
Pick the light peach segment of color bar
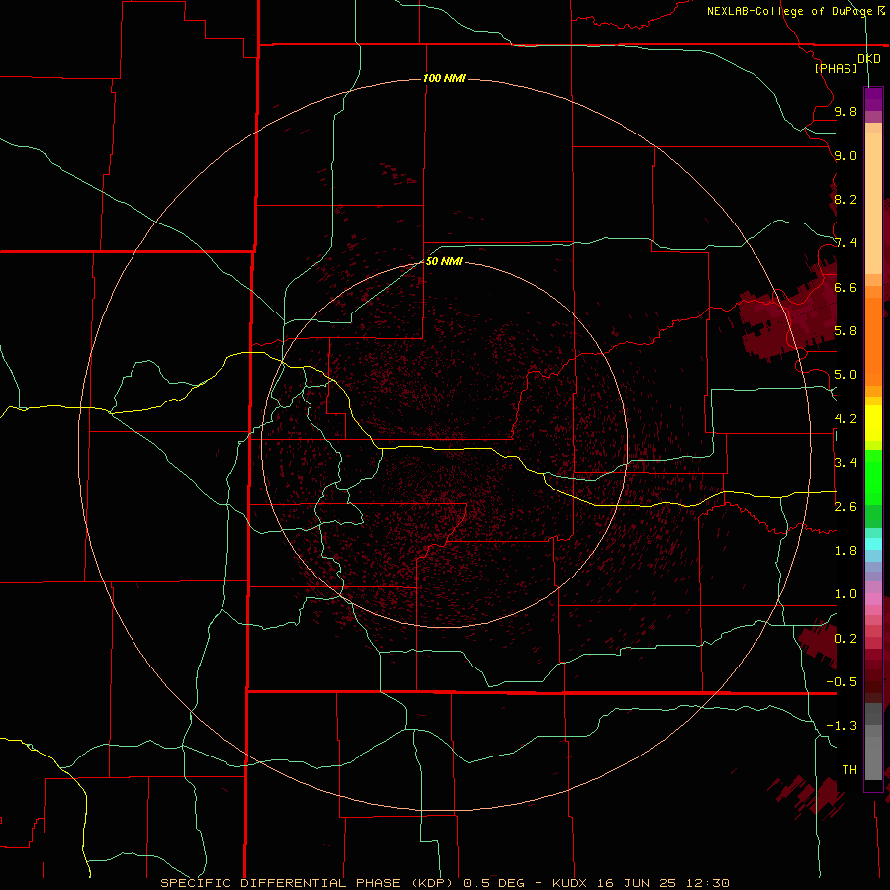tap(873, 203)
